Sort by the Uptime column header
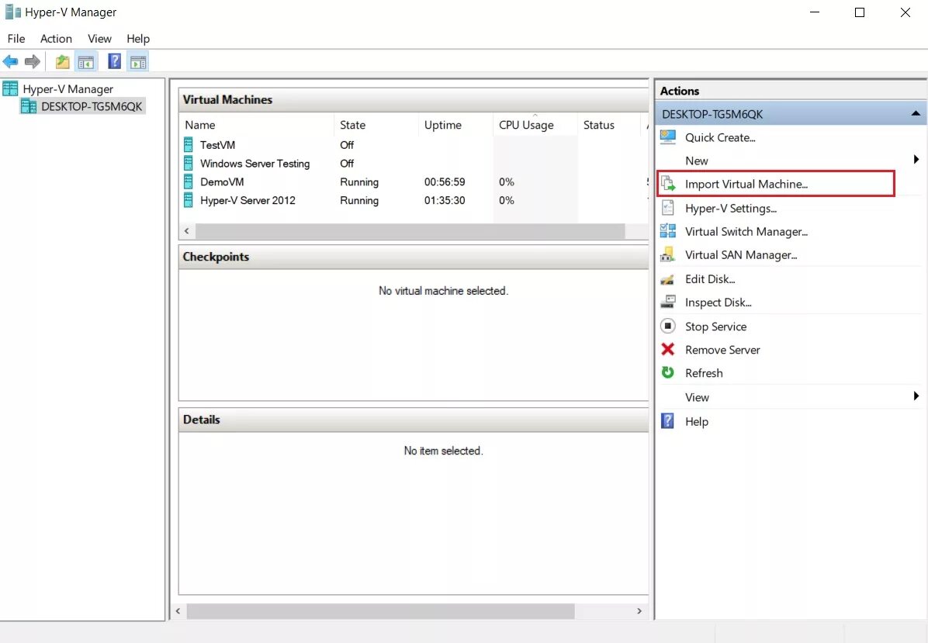 point(455,125)
